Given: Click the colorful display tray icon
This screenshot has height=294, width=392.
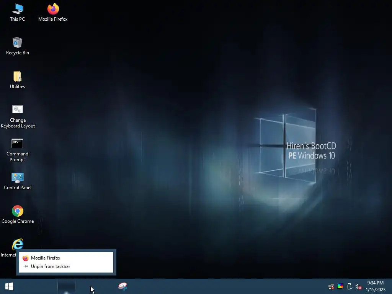Looking at the screenshot, I should pyautogui.click(x=340, y=286).
